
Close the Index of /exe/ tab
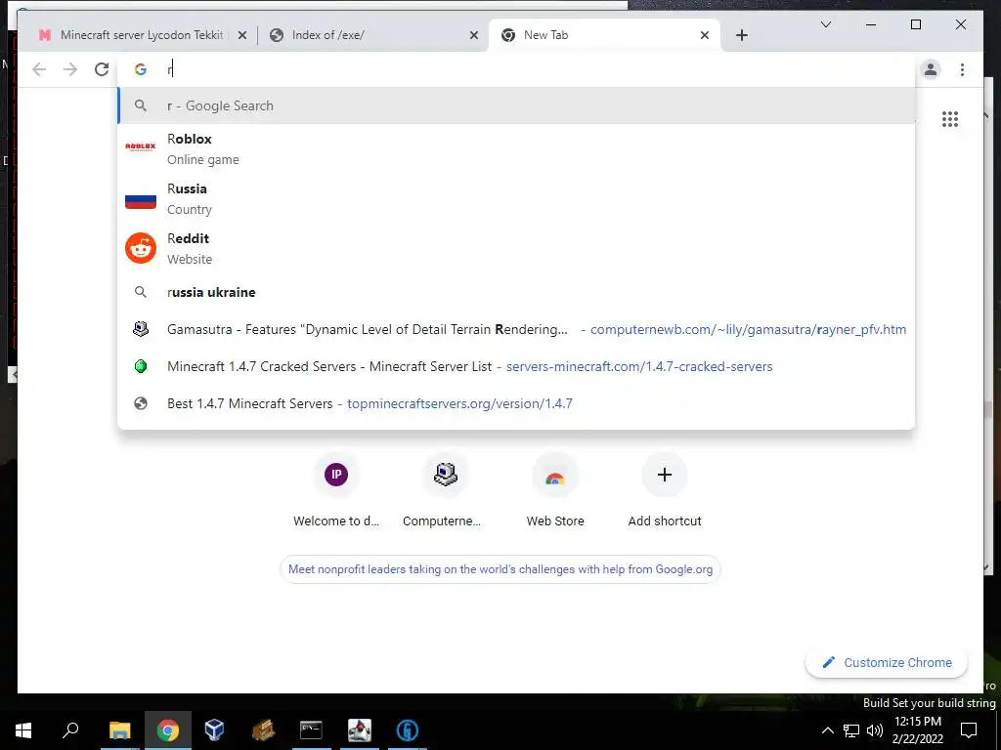[x=474, y=36]
